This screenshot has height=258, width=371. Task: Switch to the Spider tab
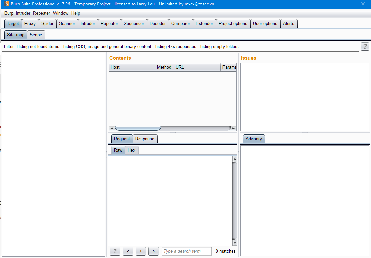[x=47, y=24]
